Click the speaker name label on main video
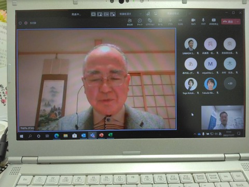 27,128
